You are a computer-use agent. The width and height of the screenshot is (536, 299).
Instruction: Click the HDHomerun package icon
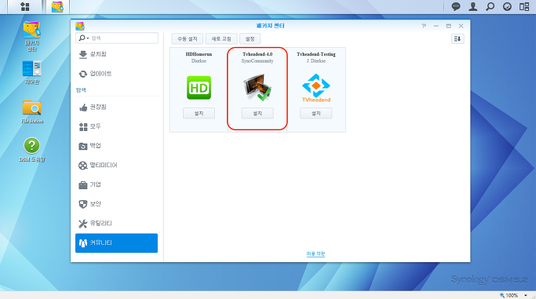[199, 88]
